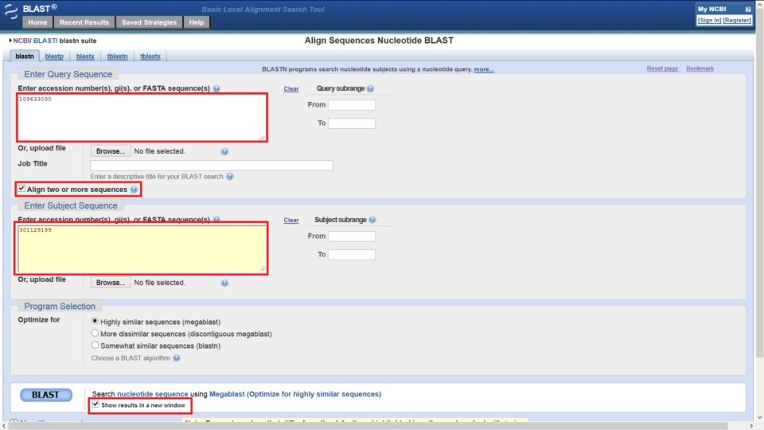Viewport: 764px width, 430px height.
Task: Click the Sign In link
Action: click(x=709, y=21)
